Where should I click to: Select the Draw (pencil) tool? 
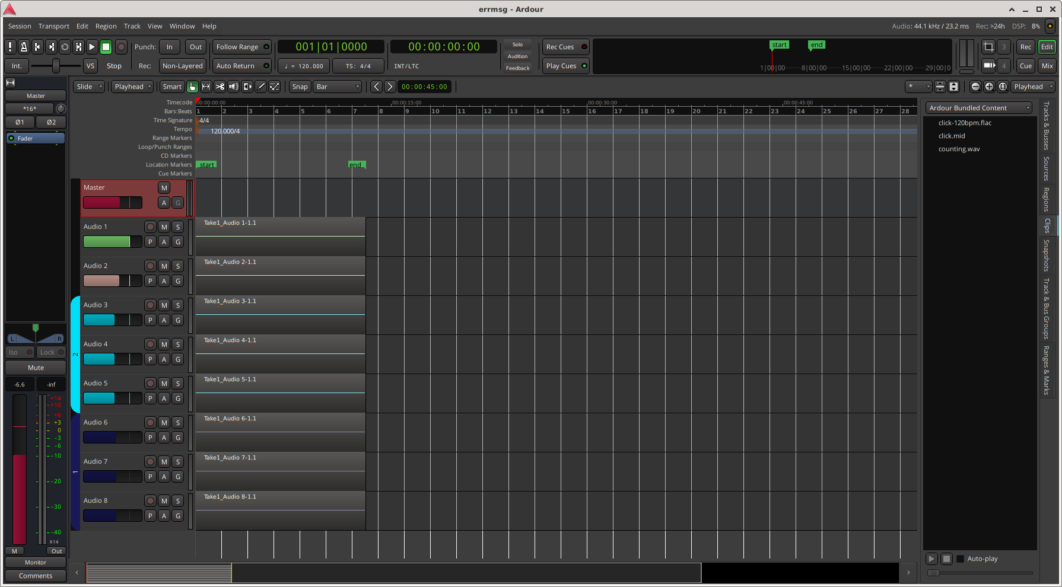(x=261, y=87)
